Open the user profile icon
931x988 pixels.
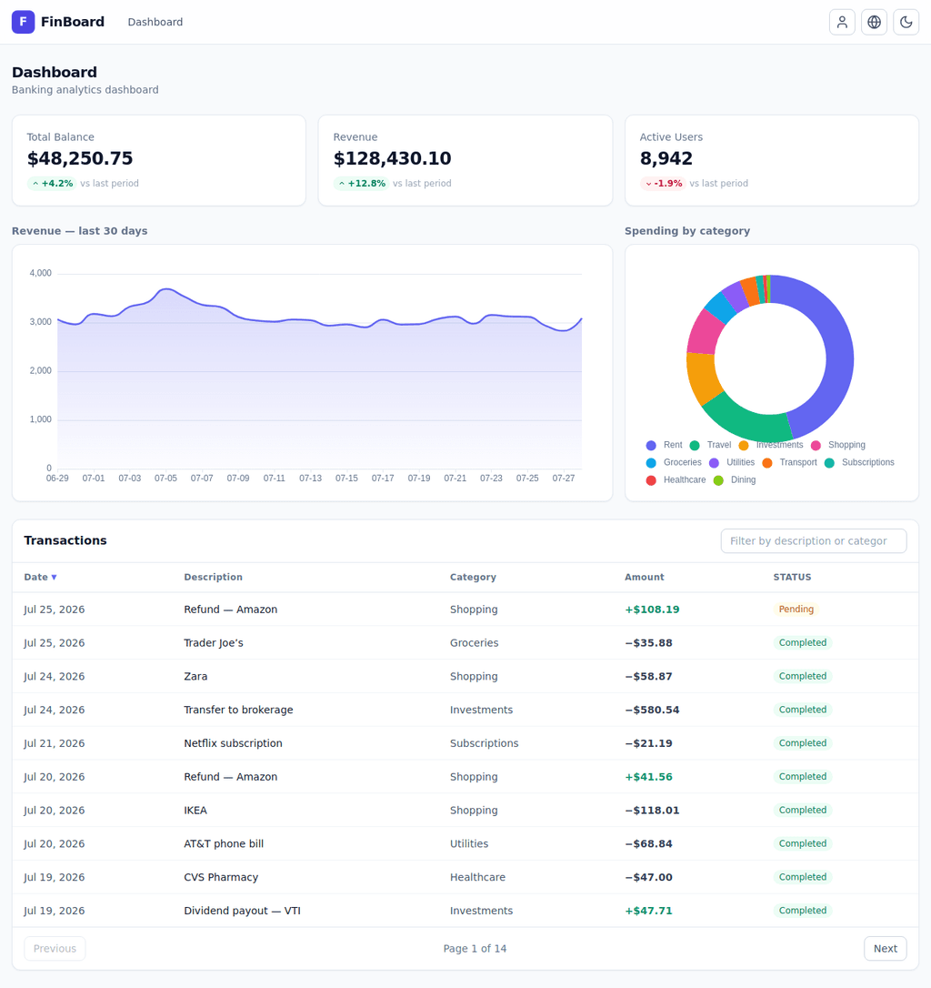(x=842, y=22)
